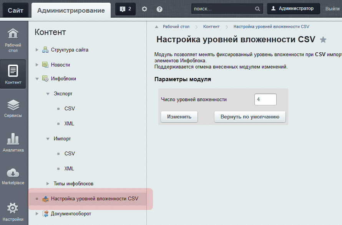
Task: Open the Сервисы sidebar section
Action: (13, 108)
